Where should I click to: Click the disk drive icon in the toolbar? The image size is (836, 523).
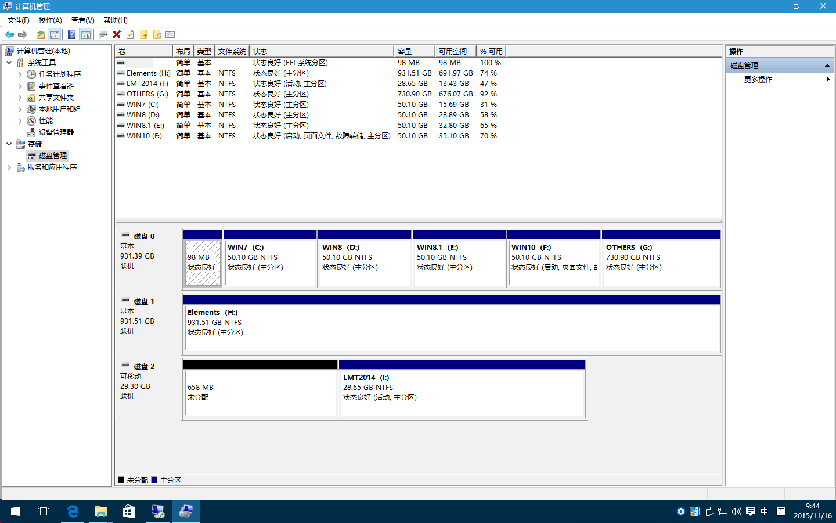click(x=103, y=35)
